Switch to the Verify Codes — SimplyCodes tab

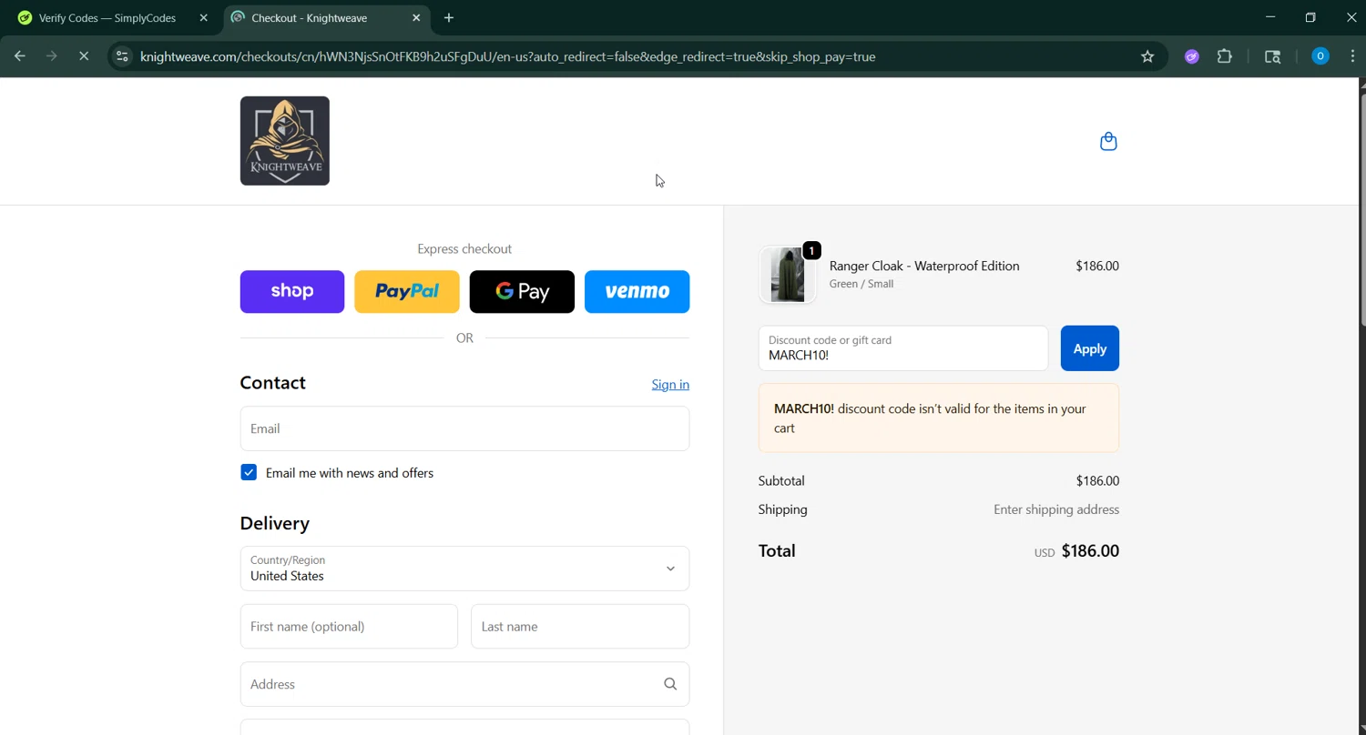pyautogui.click(x=107, y=18)
